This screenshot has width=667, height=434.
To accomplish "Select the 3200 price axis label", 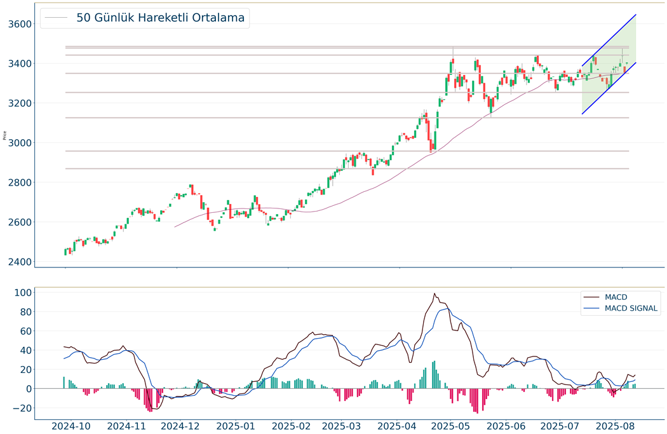I will pyautogui.click(x=20, y=104).
